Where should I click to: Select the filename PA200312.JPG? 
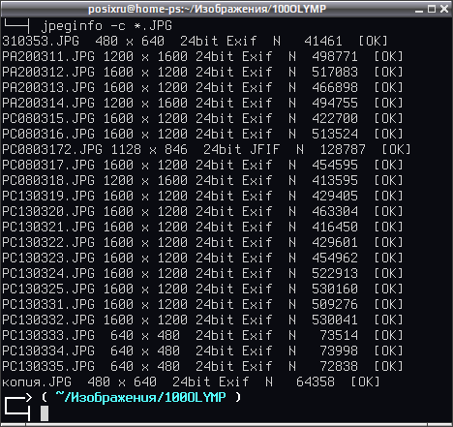[x=48, y=72]
